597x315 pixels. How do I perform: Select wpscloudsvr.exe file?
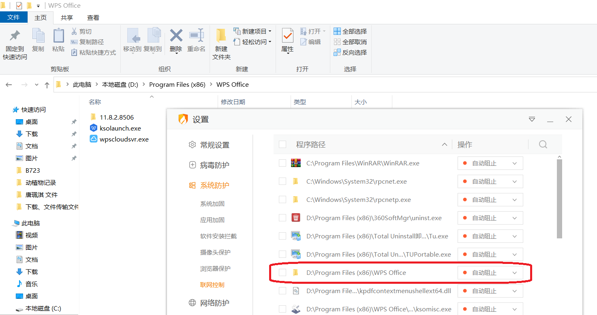point(124,139)
